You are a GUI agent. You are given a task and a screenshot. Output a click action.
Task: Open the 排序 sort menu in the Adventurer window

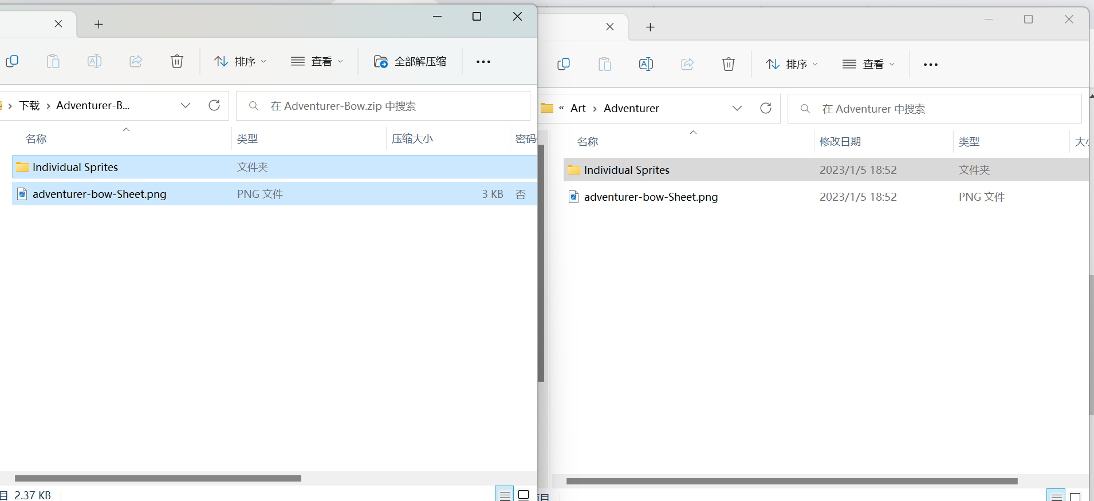[792, 64]
